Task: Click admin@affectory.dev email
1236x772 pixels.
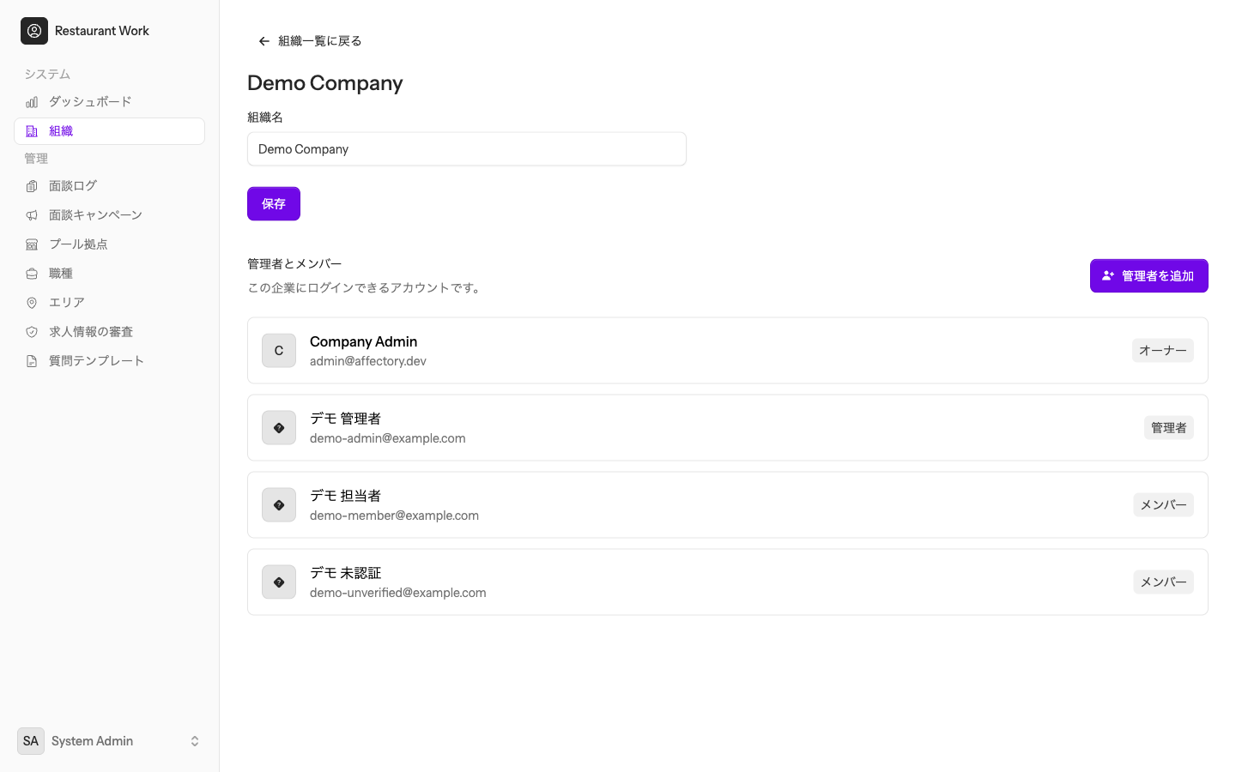Action: pos(368,361)
